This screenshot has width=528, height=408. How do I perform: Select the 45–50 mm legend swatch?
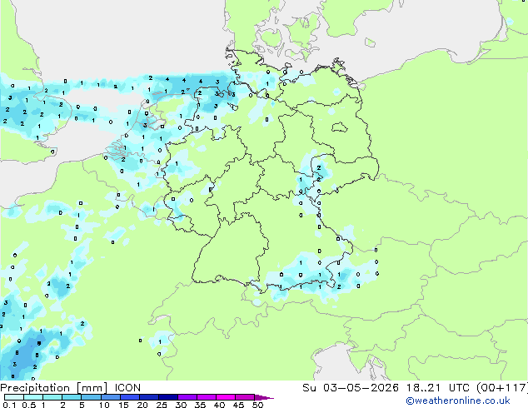245,397
